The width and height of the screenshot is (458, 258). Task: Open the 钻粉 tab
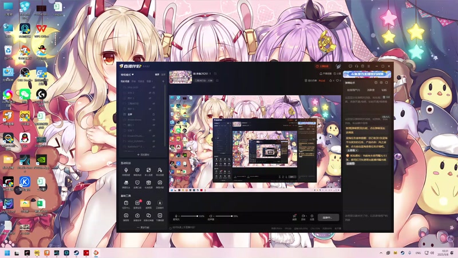pos(384,90)
